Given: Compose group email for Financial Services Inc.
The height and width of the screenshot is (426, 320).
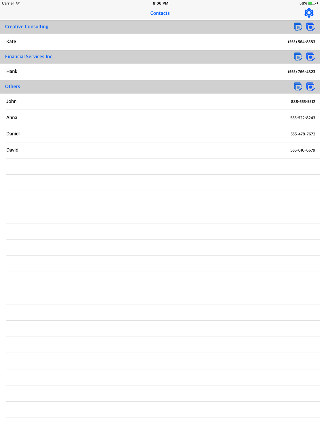Looking at the screenshot, I should point(298,57).
